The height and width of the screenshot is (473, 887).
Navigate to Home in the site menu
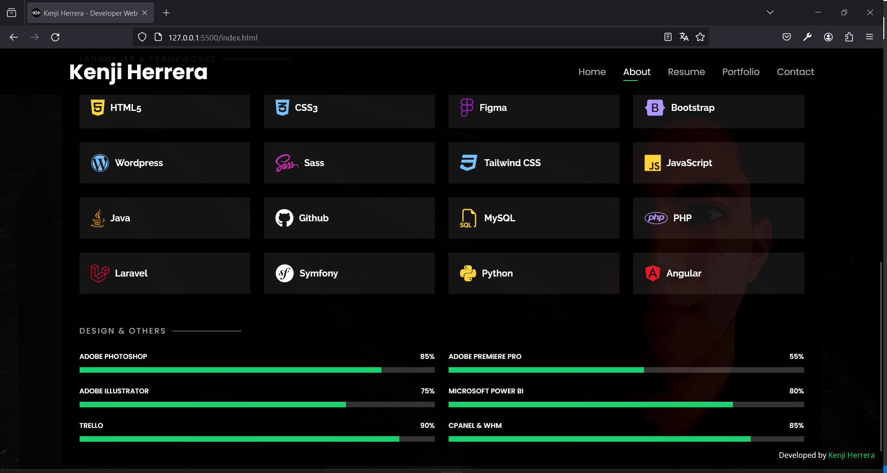point(592,72)
